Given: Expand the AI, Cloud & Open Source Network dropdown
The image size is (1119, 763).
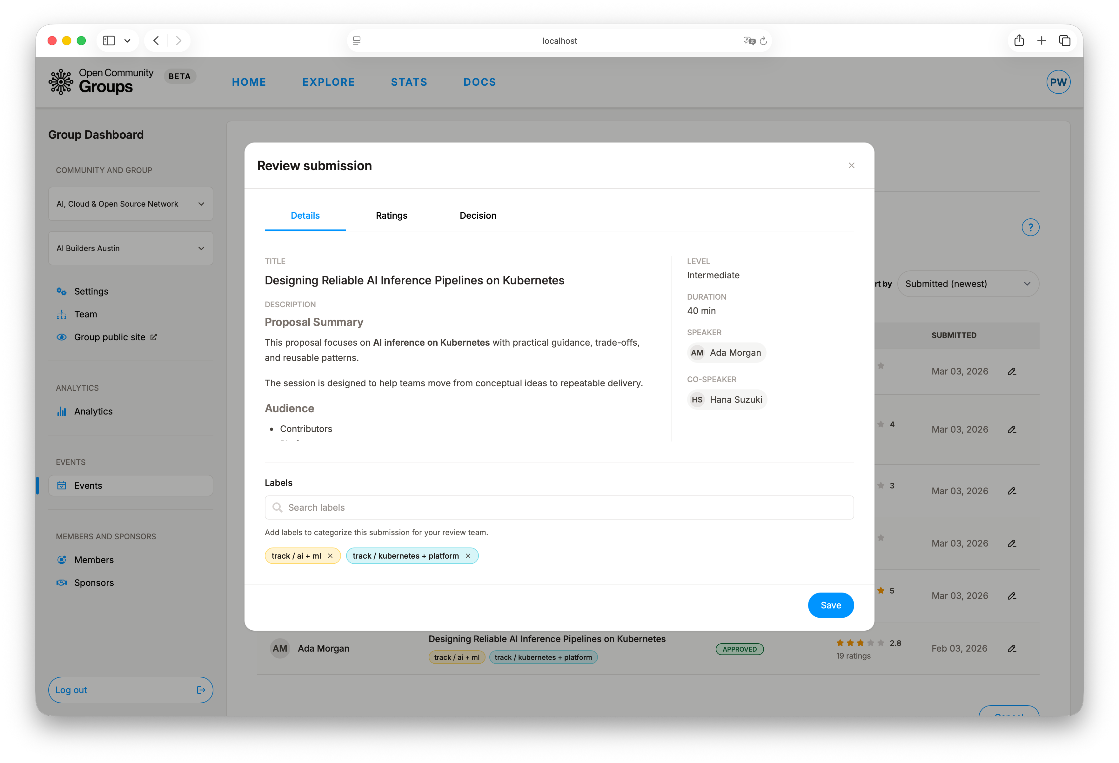Looking at the screenshot, I should pyautogui.click(x=131, y=204).
